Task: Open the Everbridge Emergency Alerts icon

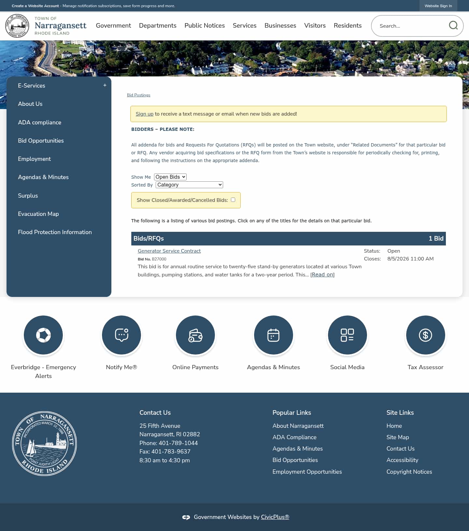Action: pyautogui.click(x=43, y=335)
